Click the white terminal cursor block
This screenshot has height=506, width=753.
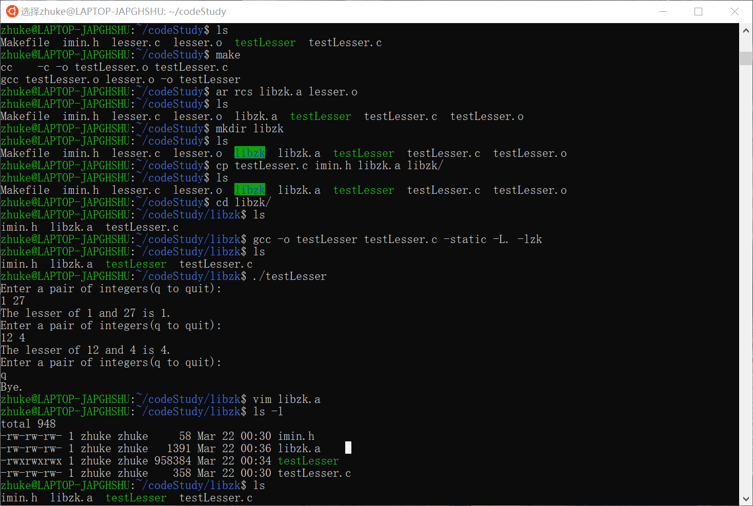[348, 448]
